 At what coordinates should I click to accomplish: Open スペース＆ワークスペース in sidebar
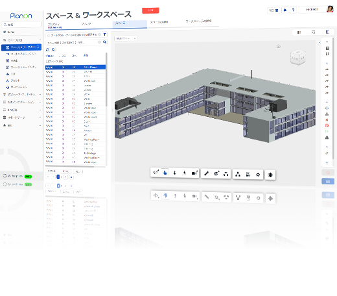[21, 47]
